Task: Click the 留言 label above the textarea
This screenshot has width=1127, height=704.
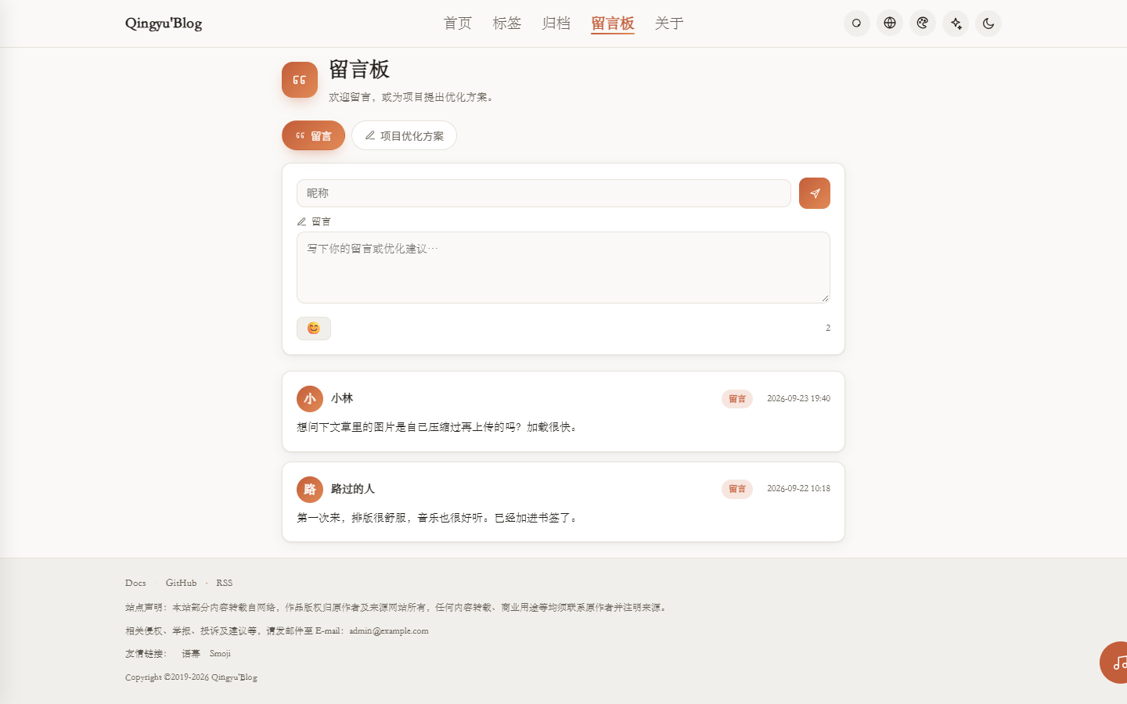Action: [321, 221]
